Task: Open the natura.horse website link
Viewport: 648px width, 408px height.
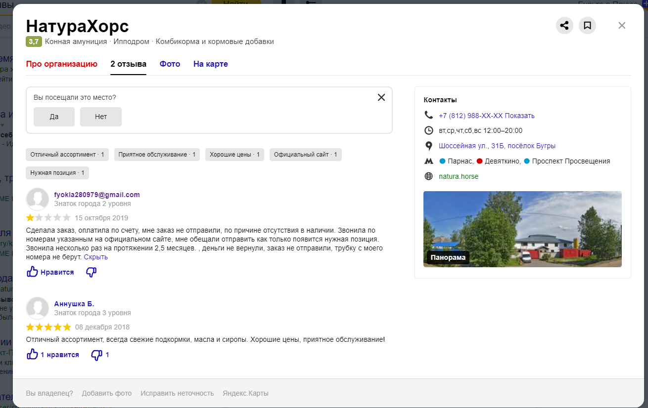Action: [459, 176]
